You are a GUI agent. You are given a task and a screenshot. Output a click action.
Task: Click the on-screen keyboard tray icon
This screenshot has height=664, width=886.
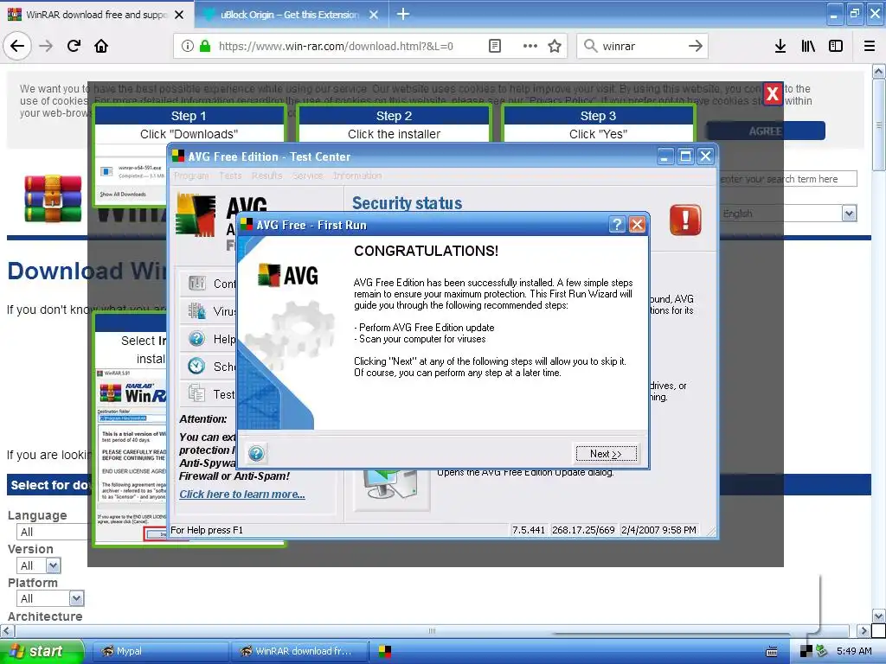tap(771, 652)
